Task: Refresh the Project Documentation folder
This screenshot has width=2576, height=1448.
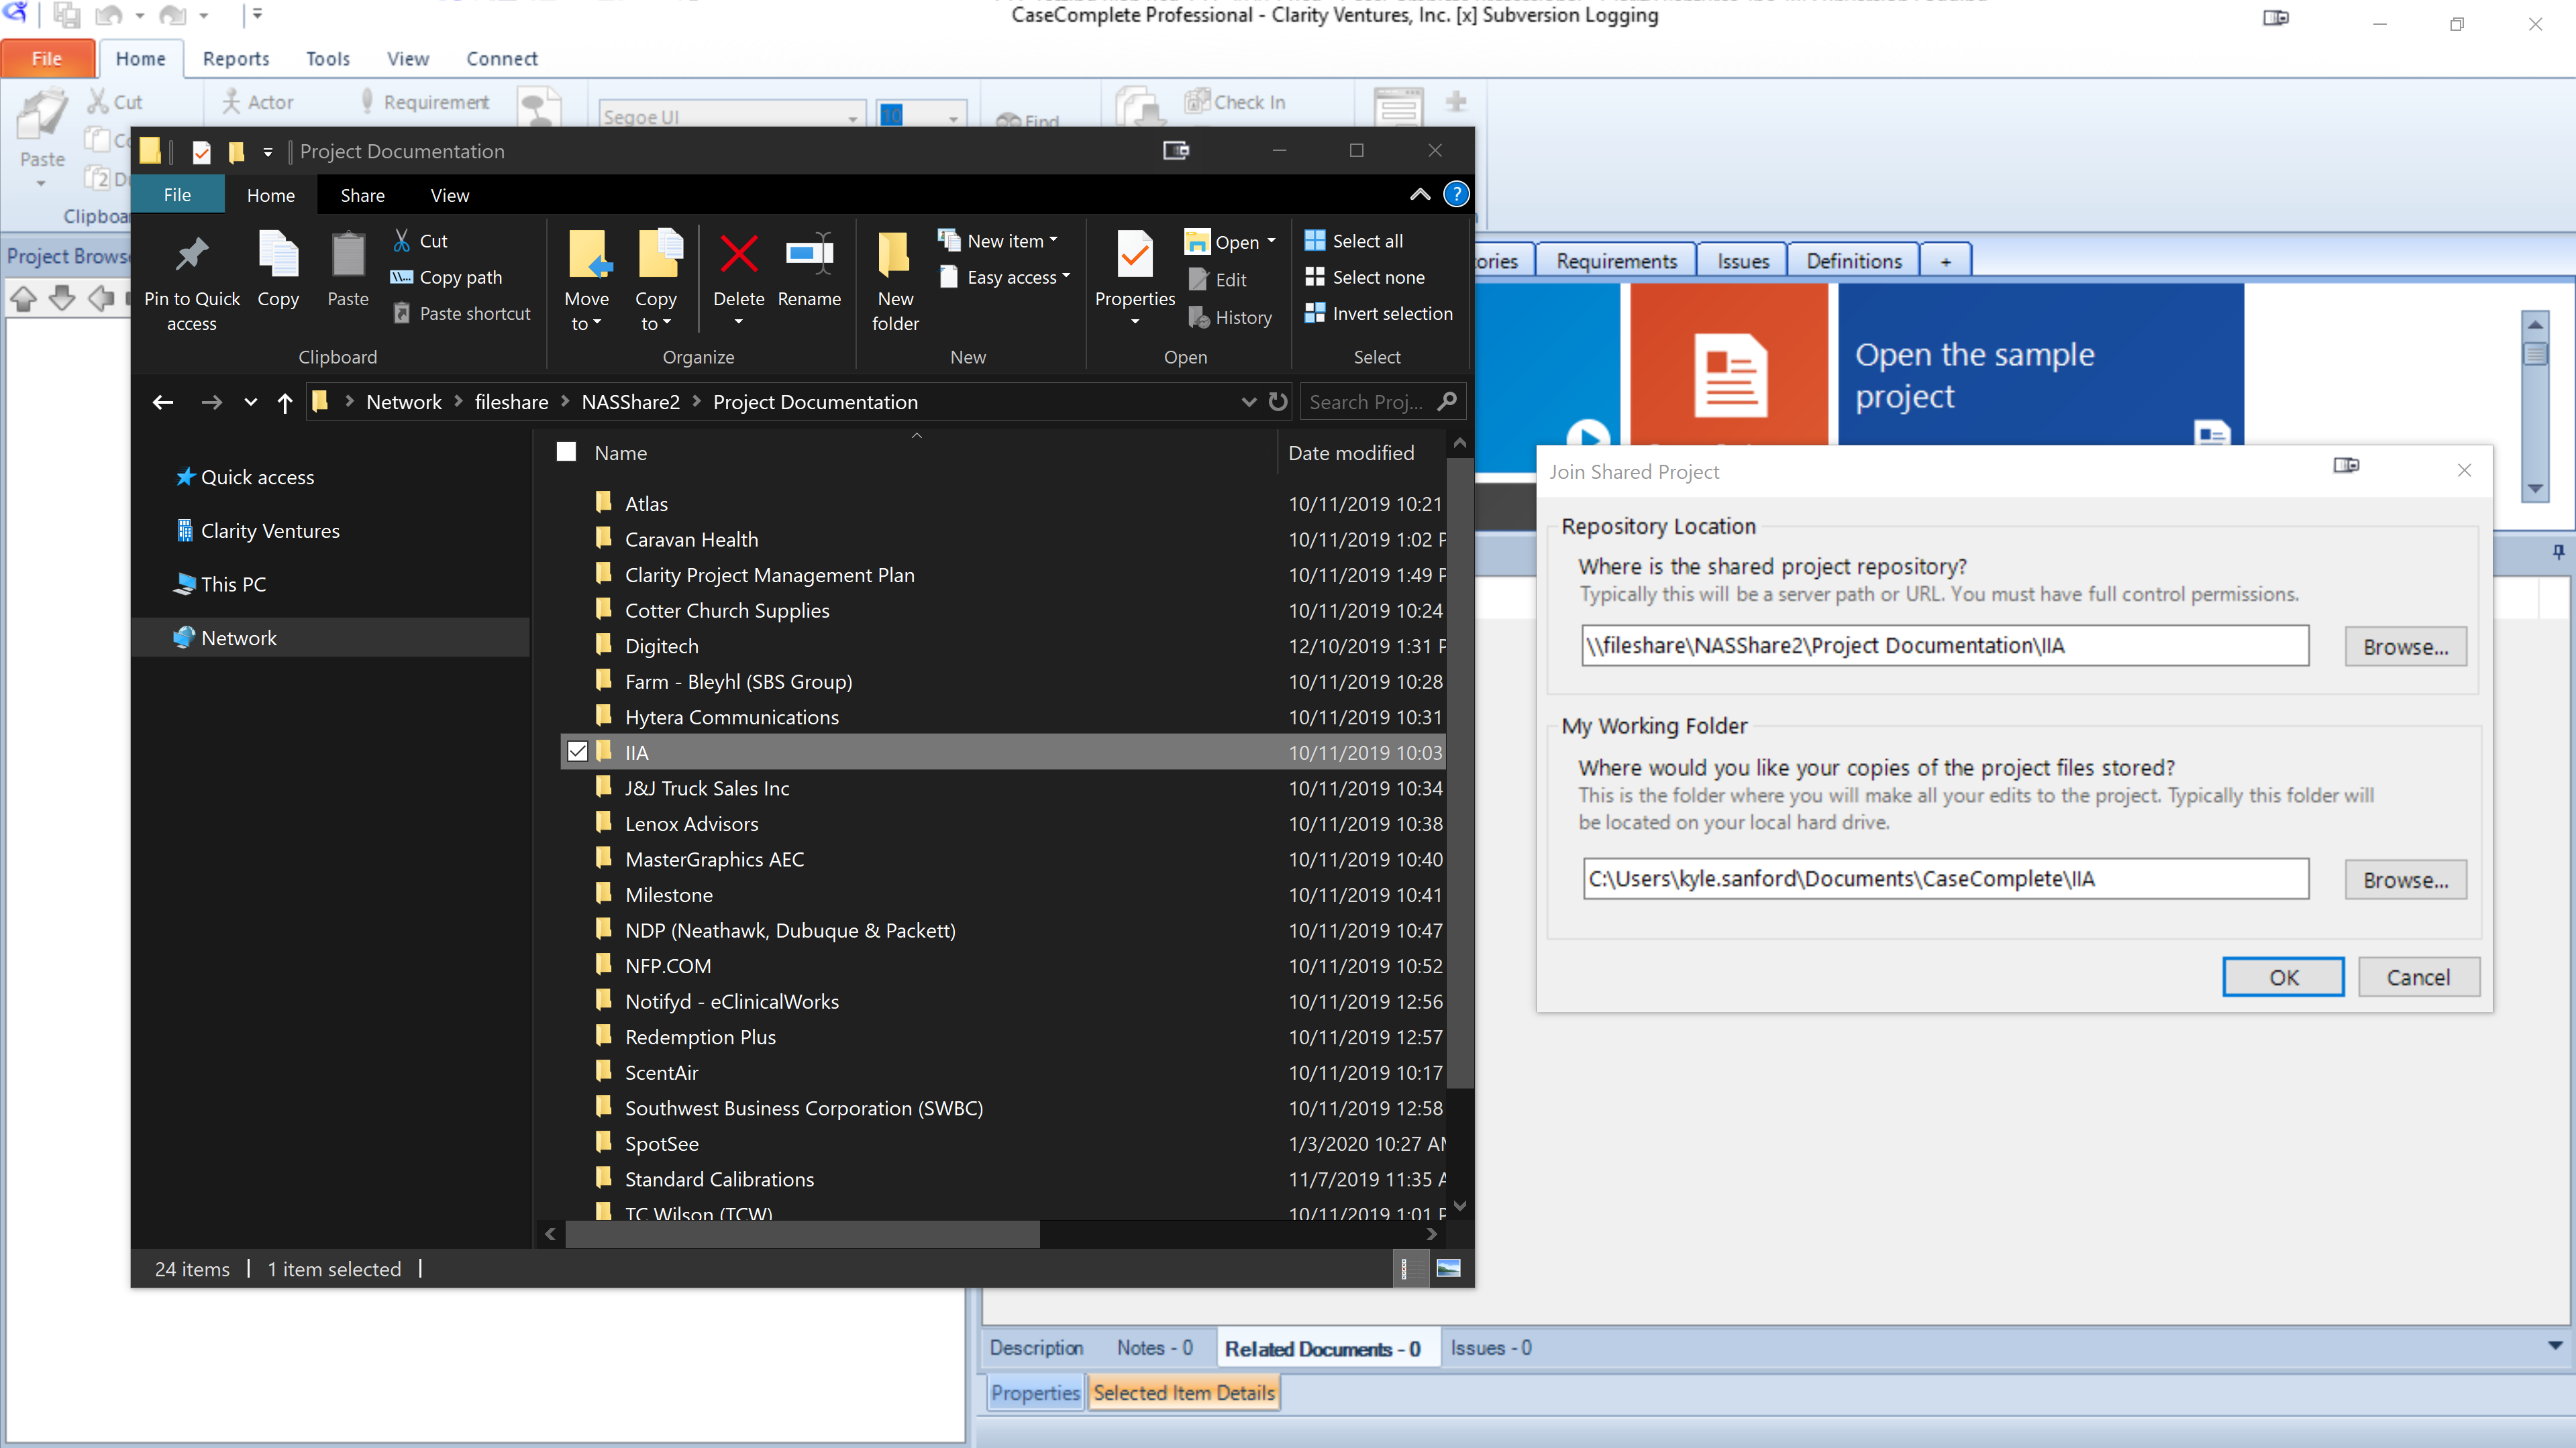Action: 1278,402
